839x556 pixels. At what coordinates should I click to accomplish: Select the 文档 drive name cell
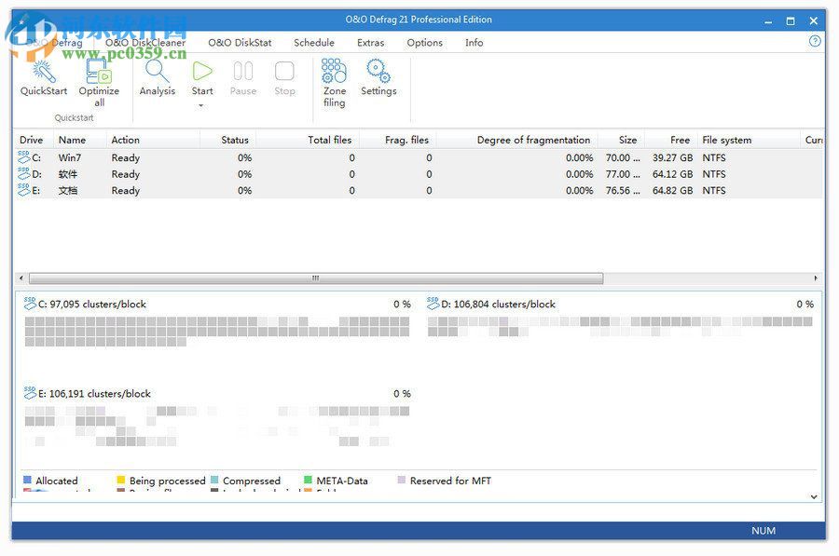point(68,190)
